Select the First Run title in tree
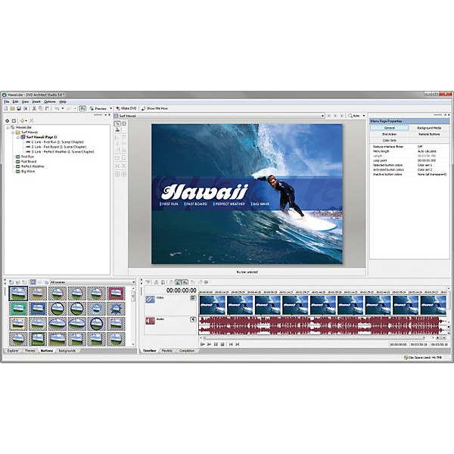This screenshot has width=454, height=454. pyautogui.click(x=27, y=157)
